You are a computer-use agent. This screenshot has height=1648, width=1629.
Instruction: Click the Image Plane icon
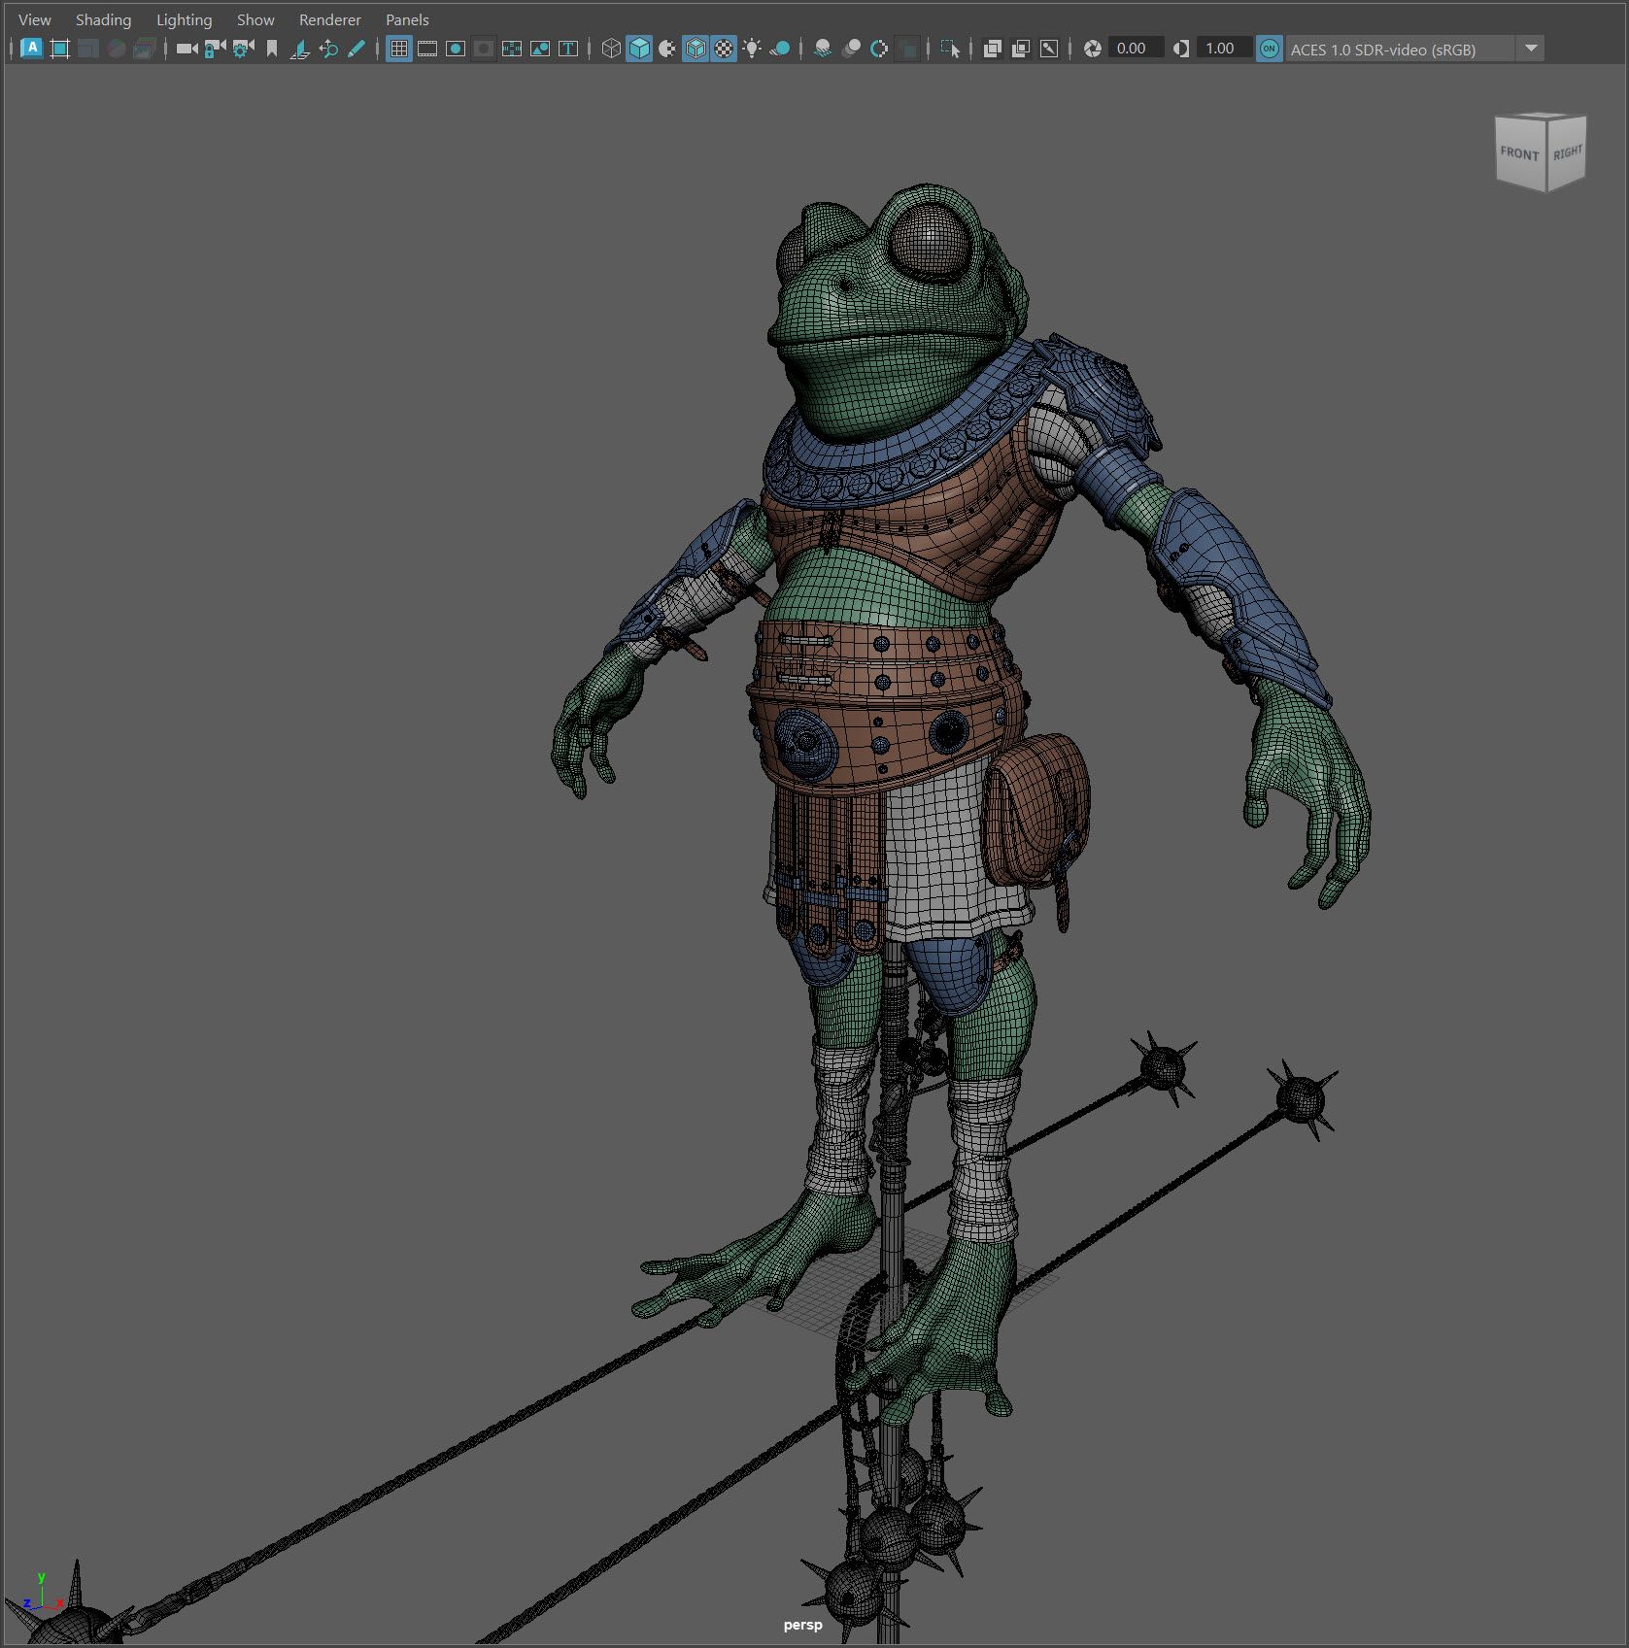[x=300, y=49]
